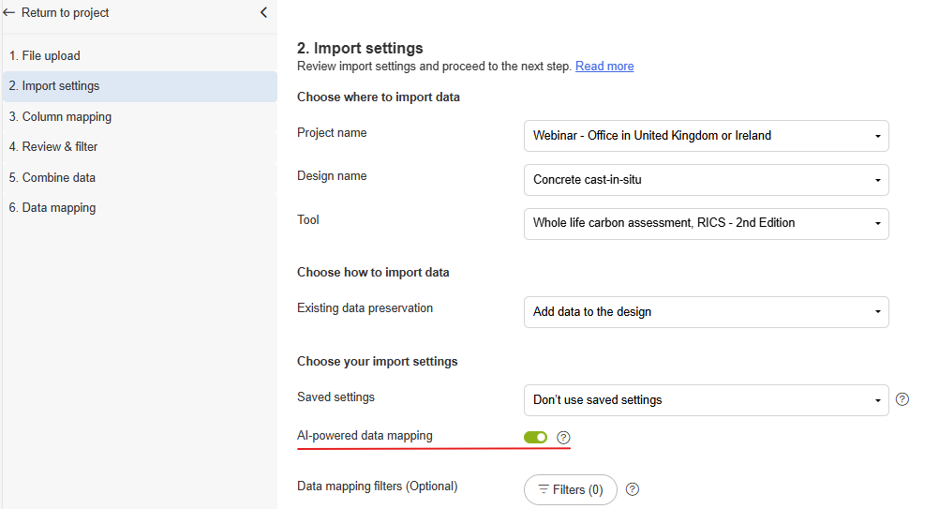Jump to Review & filter step
Image resolution: width=939 pixels, height=509 pixels.
[53, 147]
